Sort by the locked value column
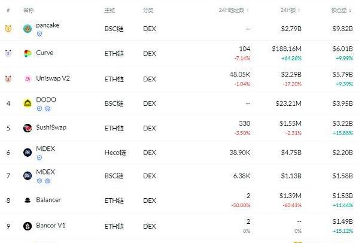Viewport: 359px width, 243px height. 342,10
